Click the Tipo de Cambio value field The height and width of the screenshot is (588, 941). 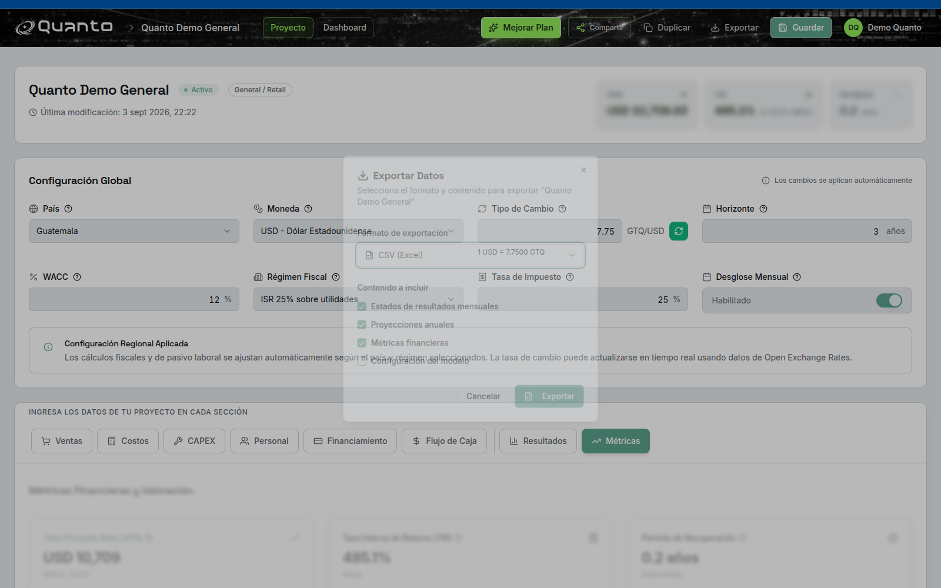549,231
